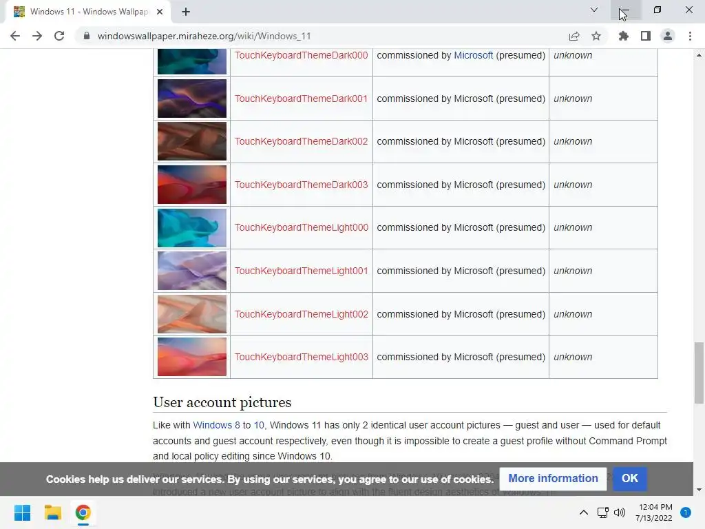Open TouchKeyboardThemeLight002 link
The width and height of the screenshot is (705, 529).
302,314
